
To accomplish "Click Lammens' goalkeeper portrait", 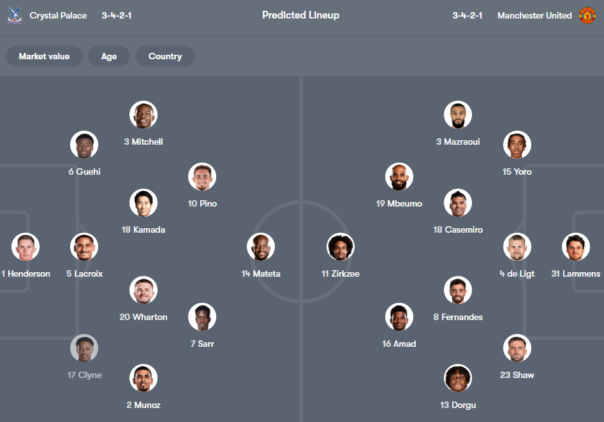I will (x=575, y=247).
